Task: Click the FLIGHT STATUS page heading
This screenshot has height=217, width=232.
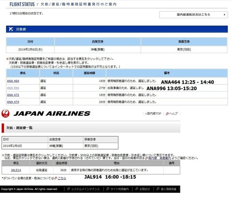Action: pos(22,4)
